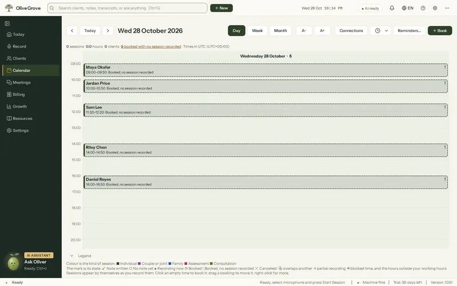Image resolution: width=457 pixels, height=286 pixels.
Task: Open notifications bell
Action: coord(392,8)
